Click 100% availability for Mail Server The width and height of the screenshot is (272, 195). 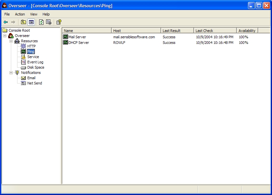point(243,37)
